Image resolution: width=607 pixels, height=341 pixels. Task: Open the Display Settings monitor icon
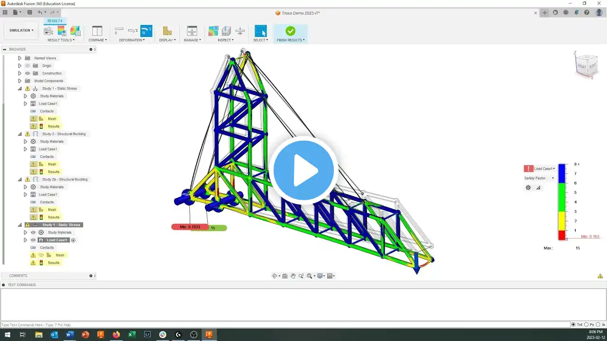click(320, 276)
